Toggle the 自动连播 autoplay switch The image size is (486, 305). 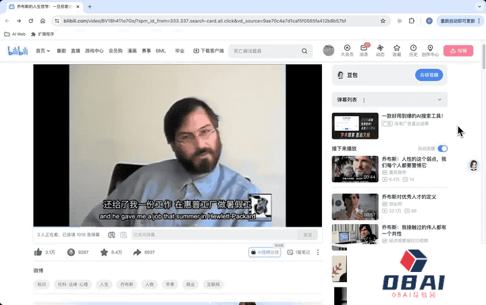pos(442,148)
